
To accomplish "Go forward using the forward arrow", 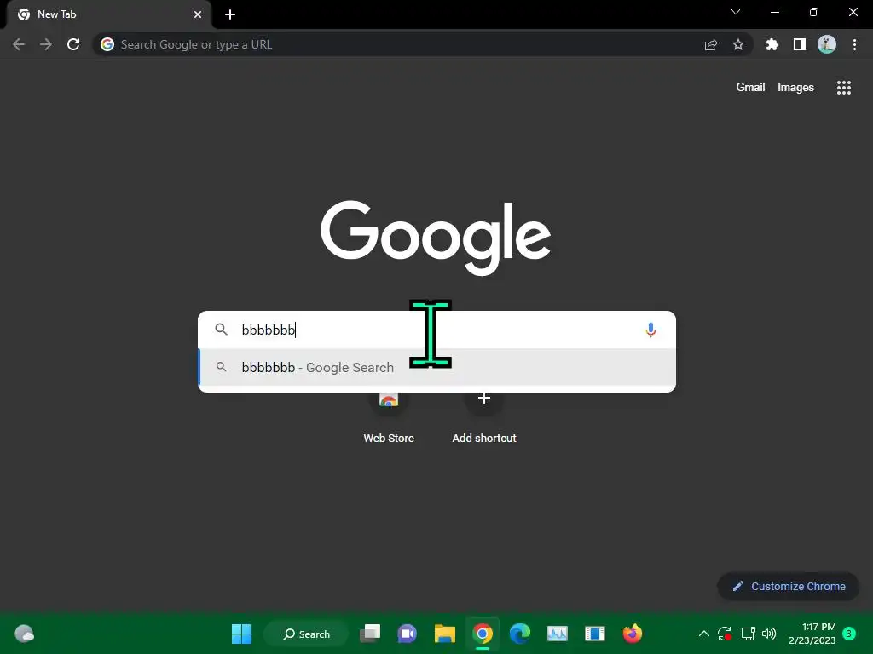I will click(46, 44).
